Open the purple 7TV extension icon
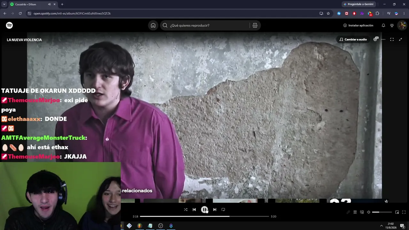 click(362, 13)
